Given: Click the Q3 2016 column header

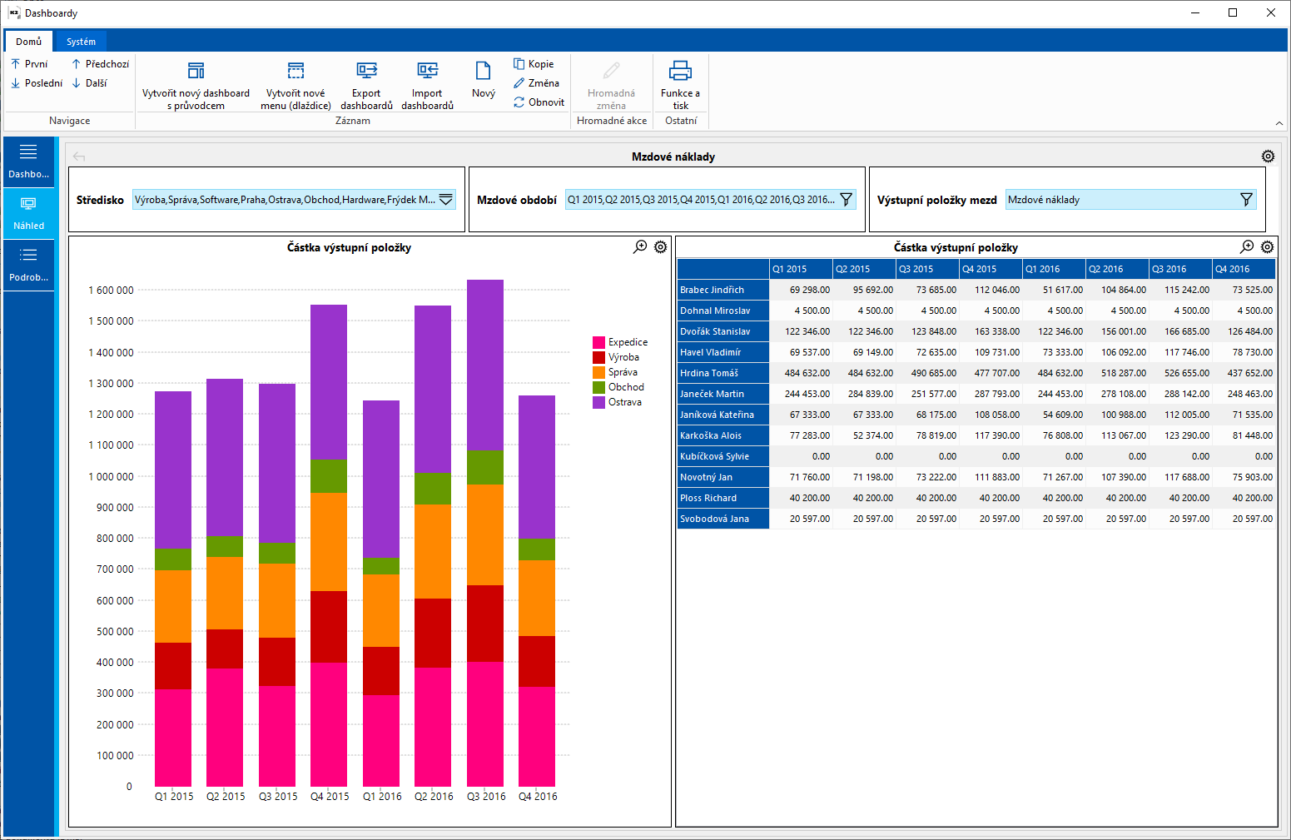Looking at the screenshot, I should (x=1179, y=269).
